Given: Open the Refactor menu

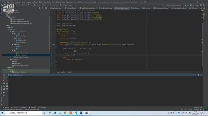Looking at the screenshot, I should click(x=35, y=2).
